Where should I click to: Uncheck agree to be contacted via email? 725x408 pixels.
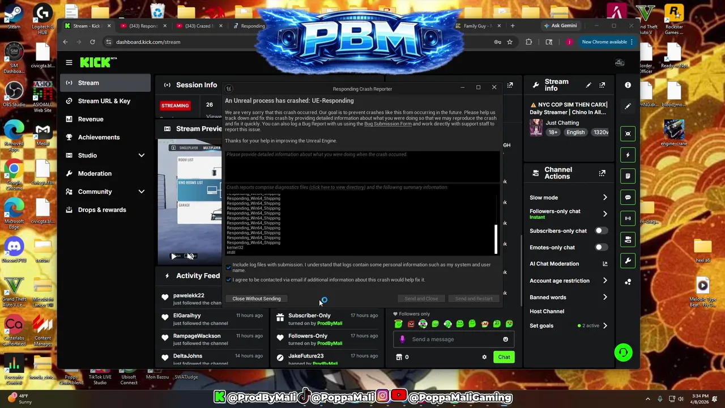point(228,279)
